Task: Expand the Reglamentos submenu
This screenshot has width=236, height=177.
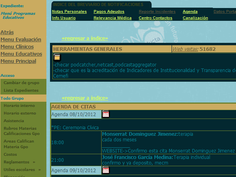Action: [x=20, y=162]
